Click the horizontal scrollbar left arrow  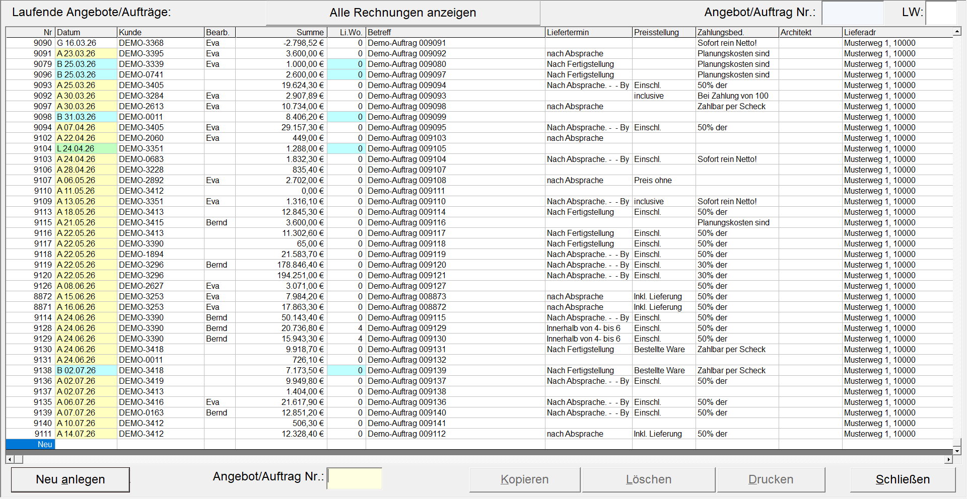[x=10, y=459]
